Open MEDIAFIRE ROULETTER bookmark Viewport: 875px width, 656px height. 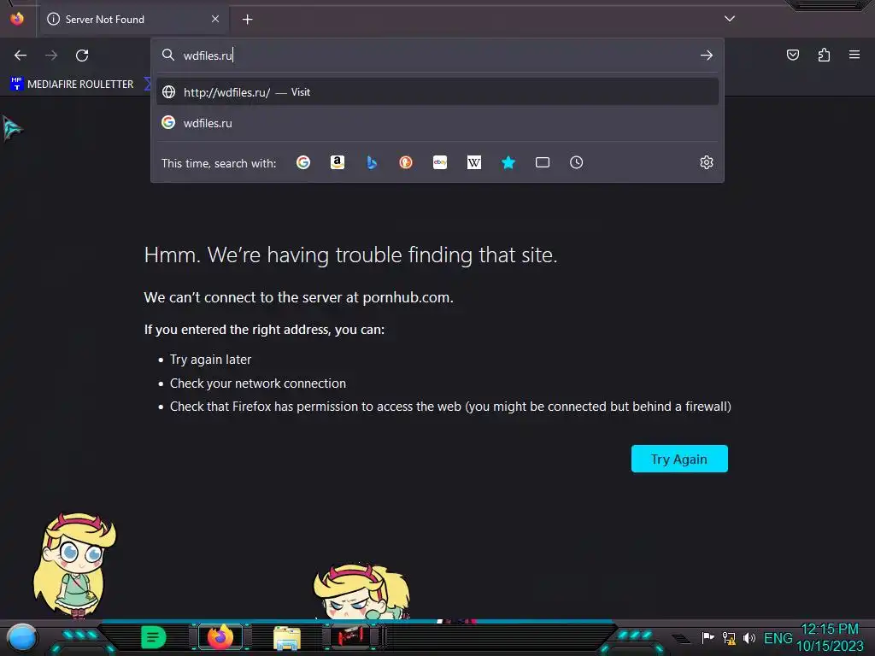click(x=72, y=84)
